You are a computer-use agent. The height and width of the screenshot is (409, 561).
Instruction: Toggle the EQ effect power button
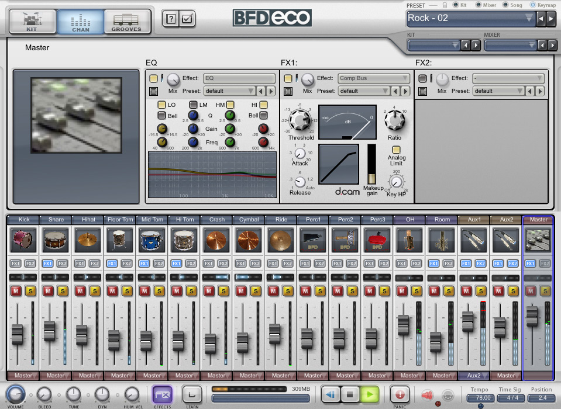tap(153, 78)
